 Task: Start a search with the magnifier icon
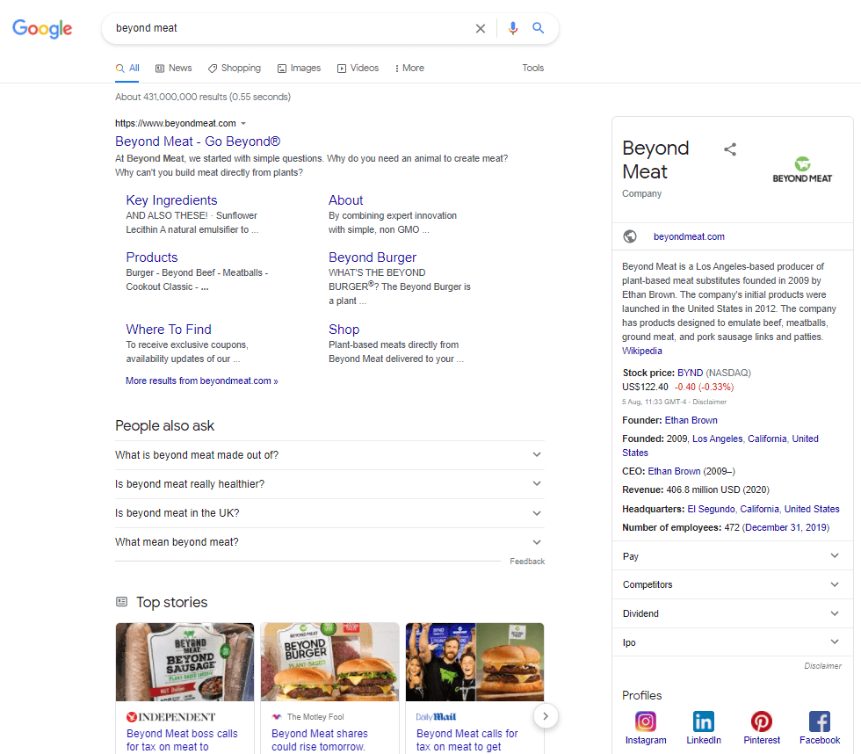(539, 27)
